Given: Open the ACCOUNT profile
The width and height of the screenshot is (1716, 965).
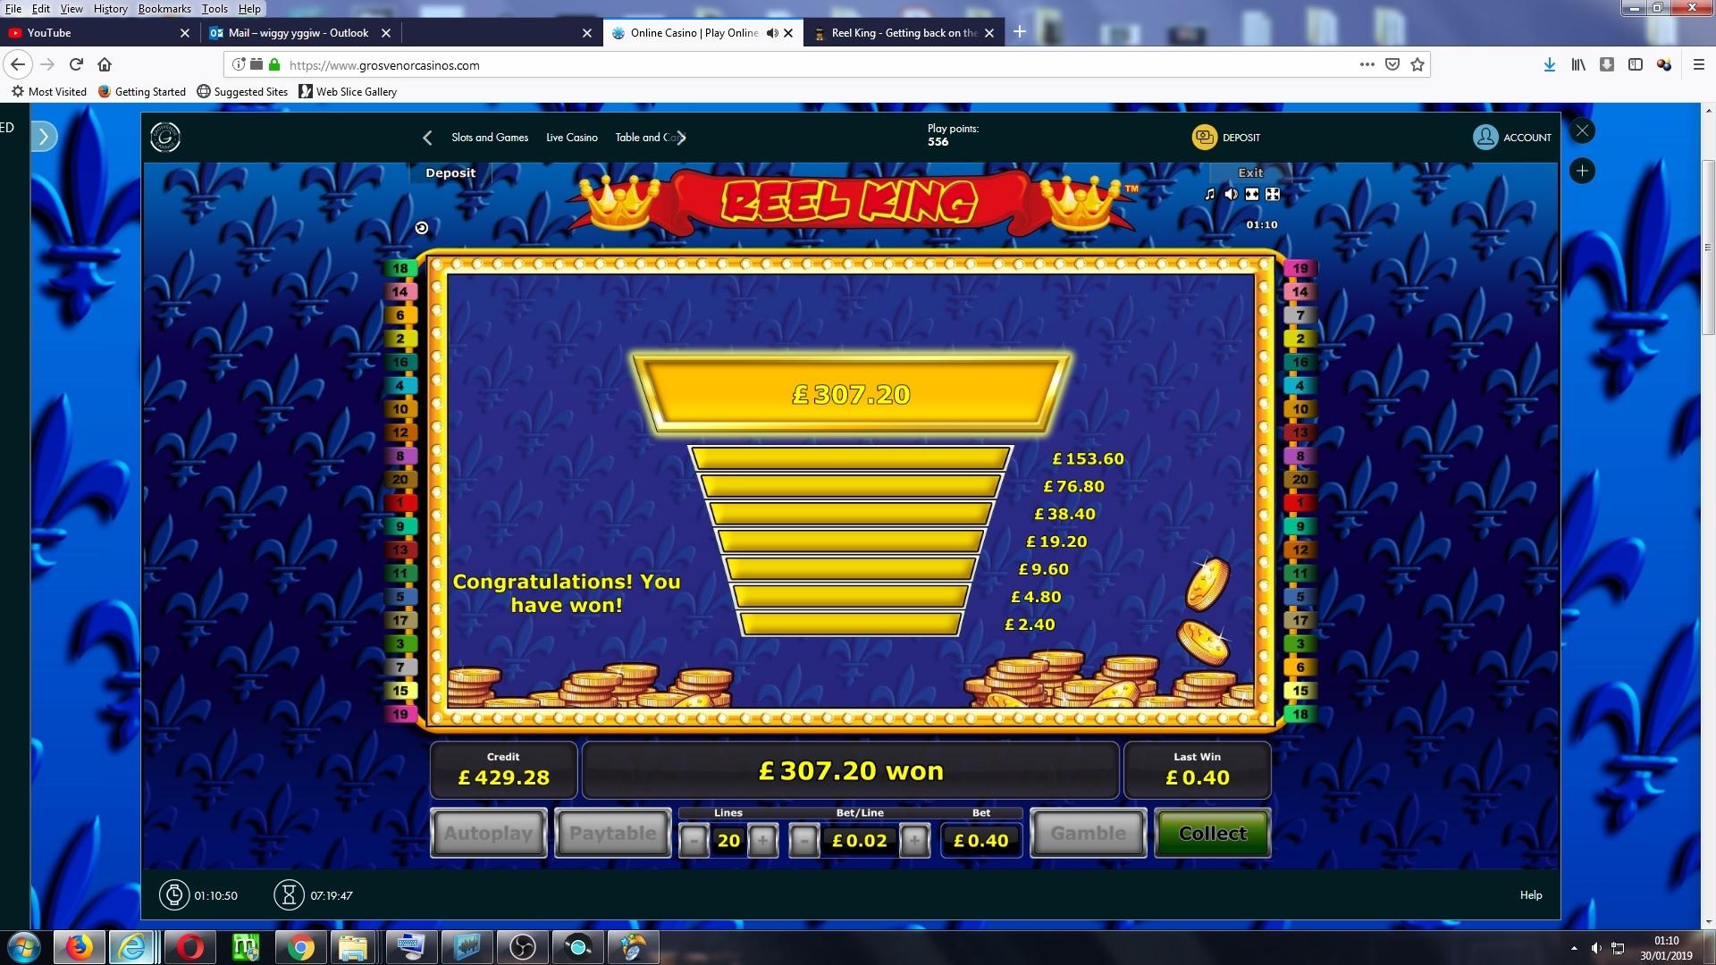Looking at the screenshot, I should click(1512, 137).
